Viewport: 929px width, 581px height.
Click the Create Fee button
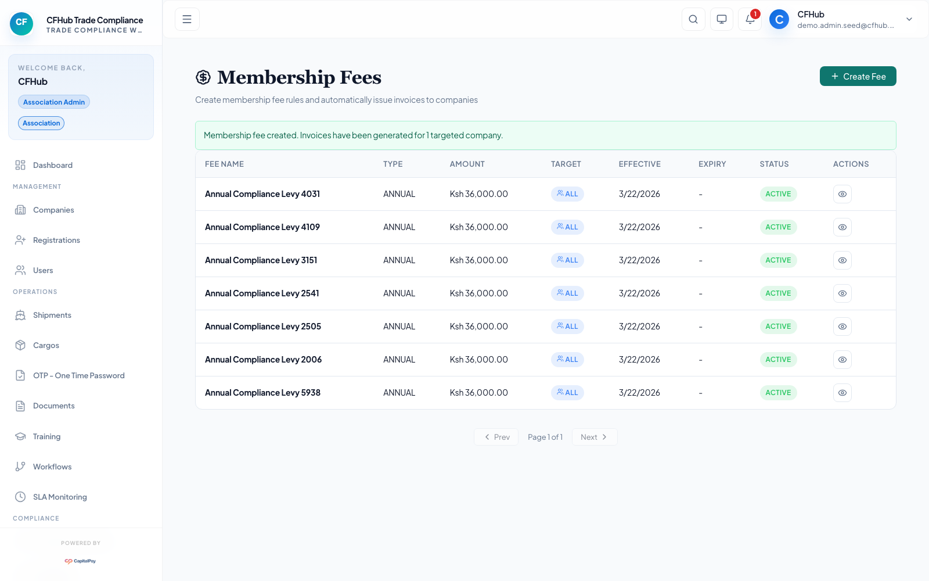(x=858, y=76)
